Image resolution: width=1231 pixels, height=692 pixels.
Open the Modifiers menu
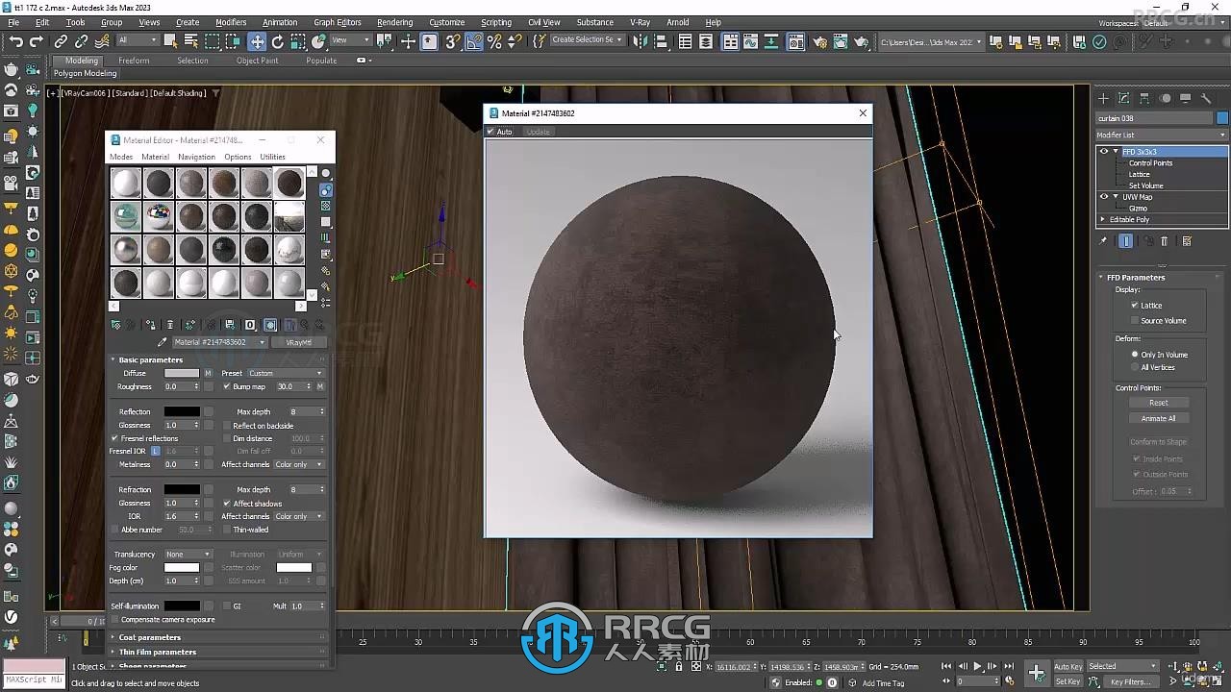point(231,22)
